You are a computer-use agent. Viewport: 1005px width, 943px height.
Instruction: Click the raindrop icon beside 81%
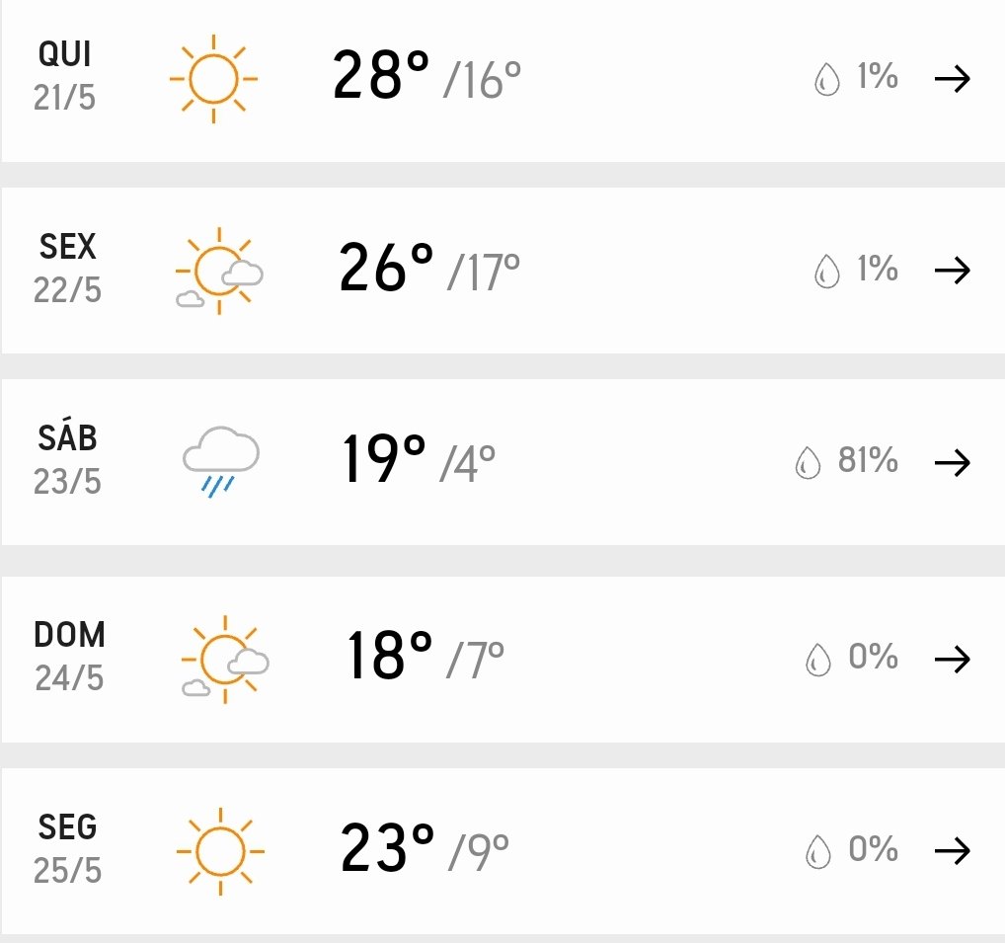coord(808,462)
